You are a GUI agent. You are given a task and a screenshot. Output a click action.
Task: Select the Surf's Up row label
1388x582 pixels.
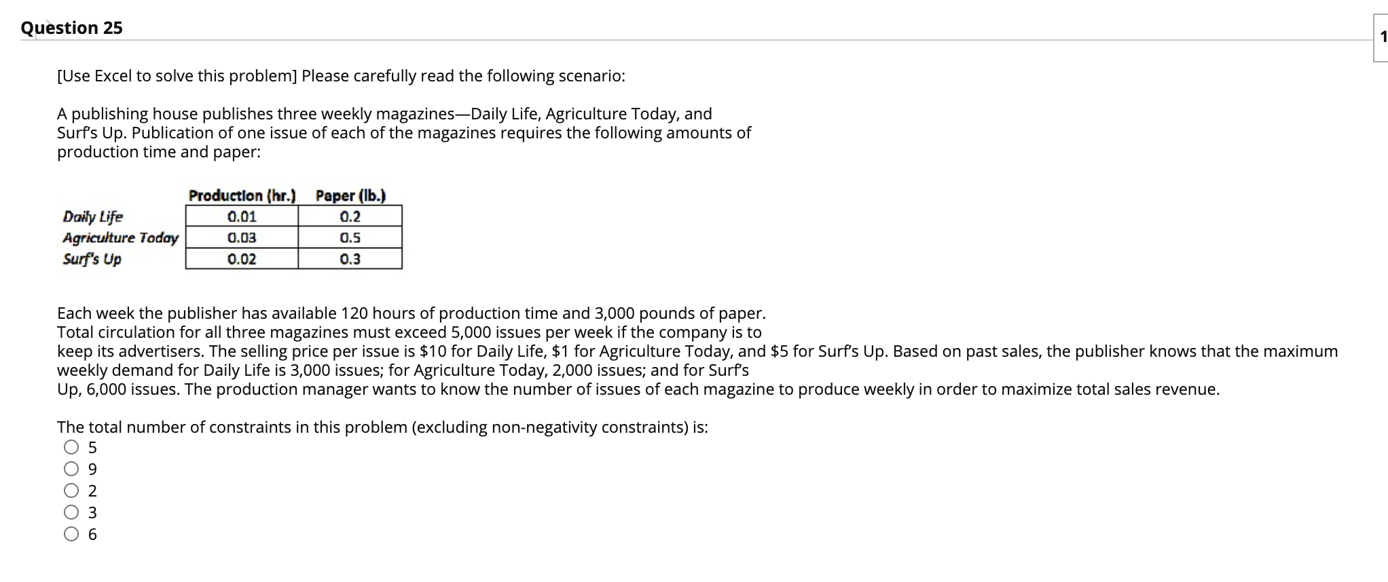click(92, 259)
